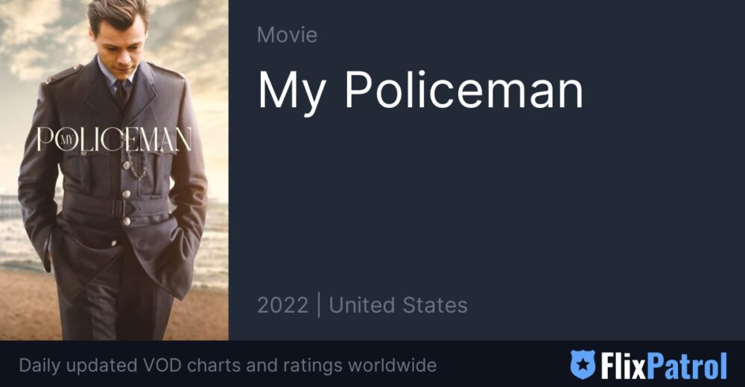Select the "Movie" category label
The height and width of the screenshot is (387, 745).
(x=287, y=35)
